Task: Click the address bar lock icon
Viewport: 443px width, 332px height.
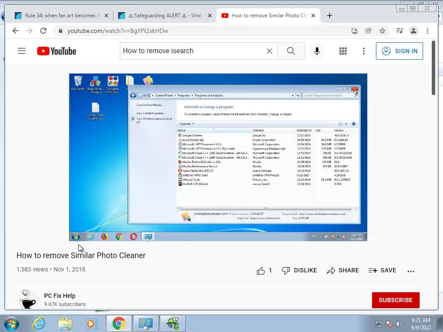Action: [60, 31]
